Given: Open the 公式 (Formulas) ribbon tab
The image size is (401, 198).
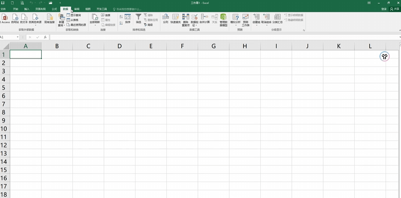Looking at the screenshot, I should [54, 9].
